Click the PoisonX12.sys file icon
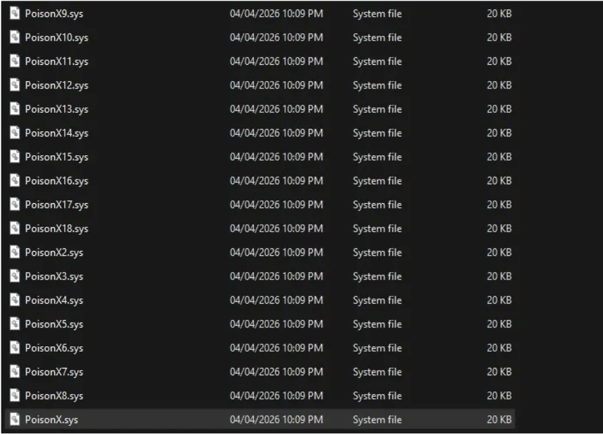Viewport: 603px width, 434px height. tap(15, 85)
